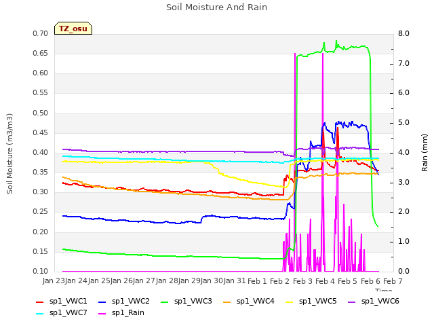Image resolution: width=434 pixels, height=326 pixels.
Task: Click the orange sp1_VWC4 legend color marker
Action: (x=227, y=302)
